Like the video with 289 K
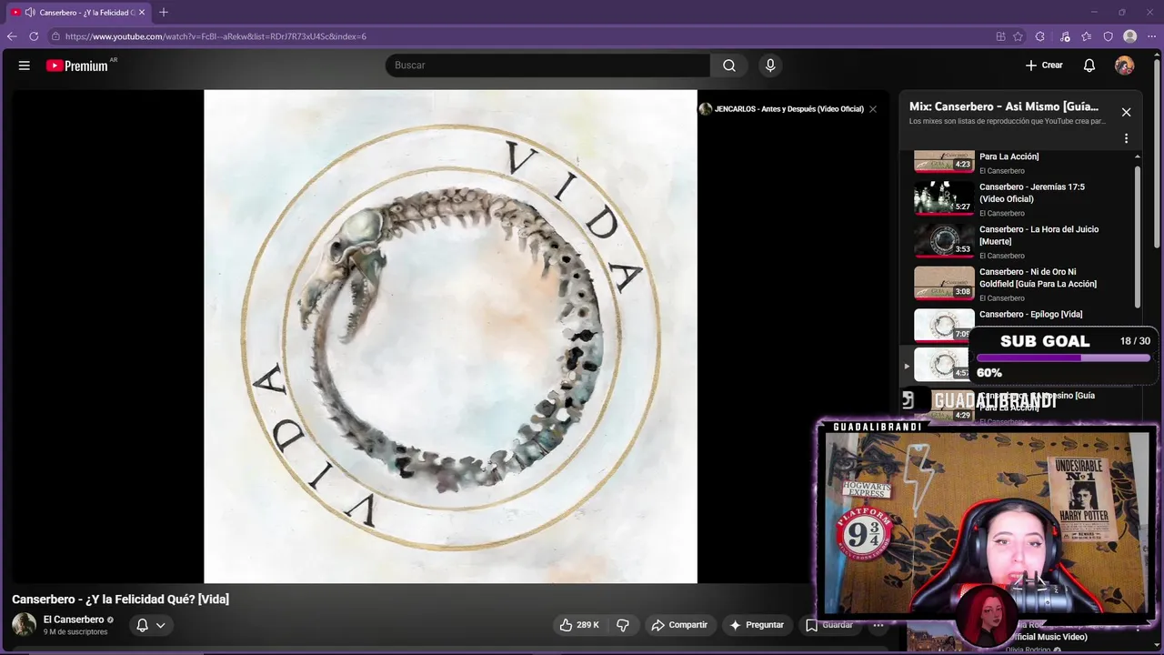Image resolution: width=1164 pixels, height=655 pixels. [x=579, y=625]
